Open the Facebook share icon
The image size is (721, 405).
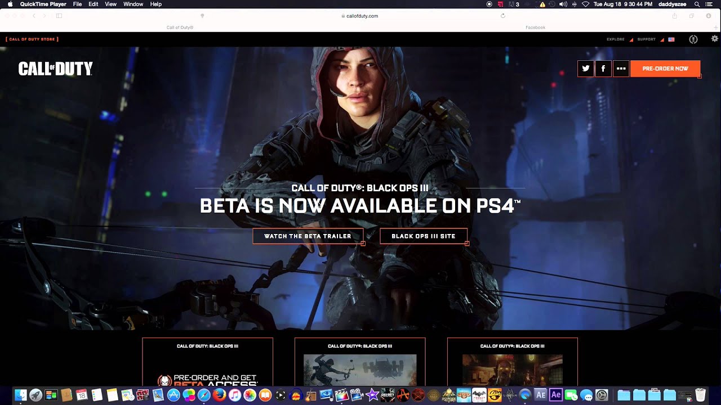[603, 69]
